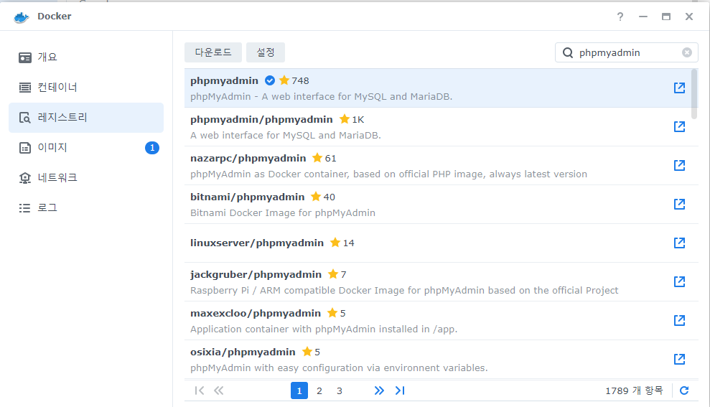Minimize the Docker window

[643, 17]
